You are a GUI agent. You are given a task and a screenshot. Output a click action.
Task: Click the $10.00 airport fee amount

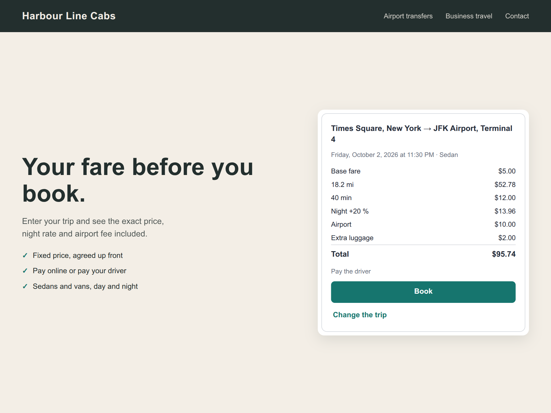coord(505,224)
